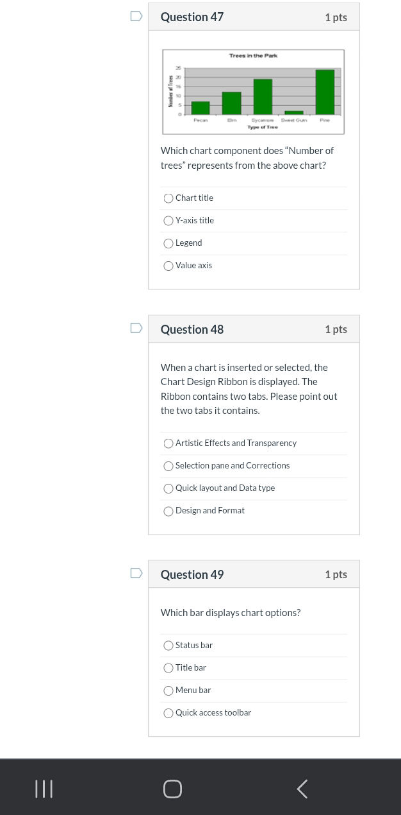Choose the "Legend" option
The height and width of the screenshot is (815, 401).
pyautogui.click(x=168, y=243)
